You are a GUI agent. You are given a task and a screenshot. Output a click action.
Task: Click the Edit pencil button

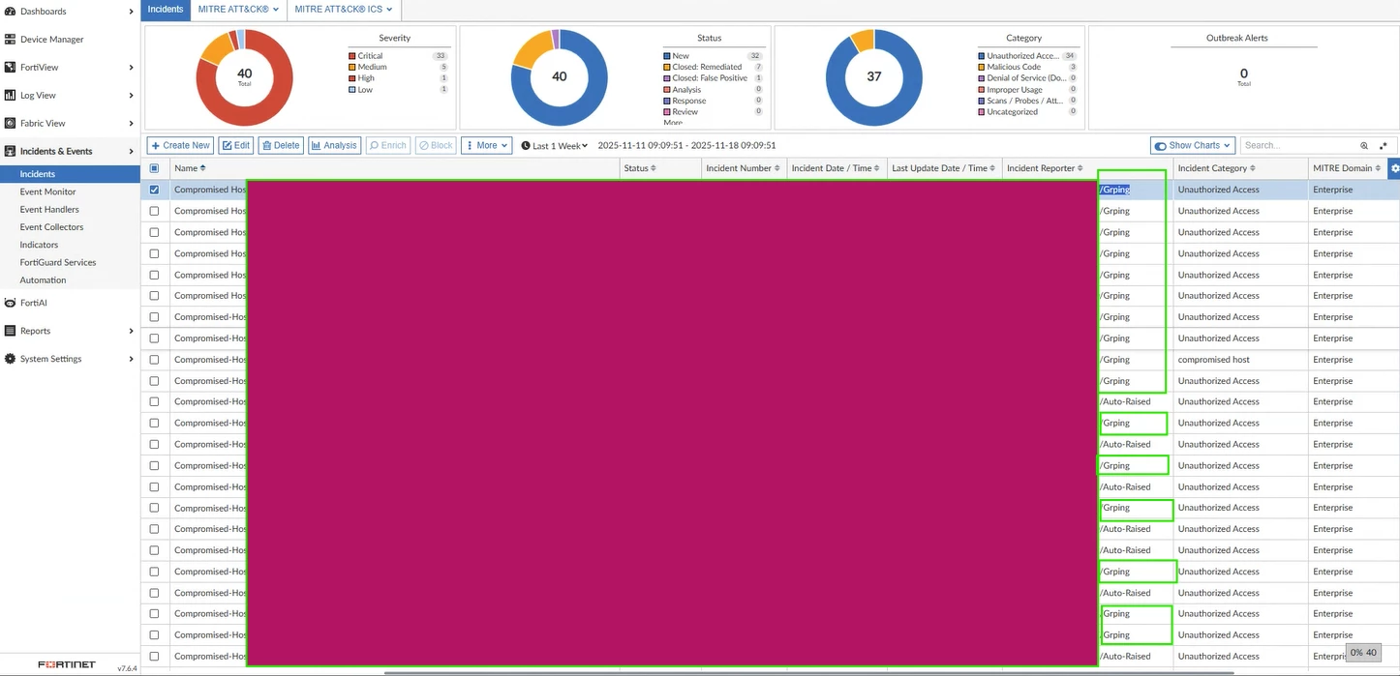tap(235, 145)
